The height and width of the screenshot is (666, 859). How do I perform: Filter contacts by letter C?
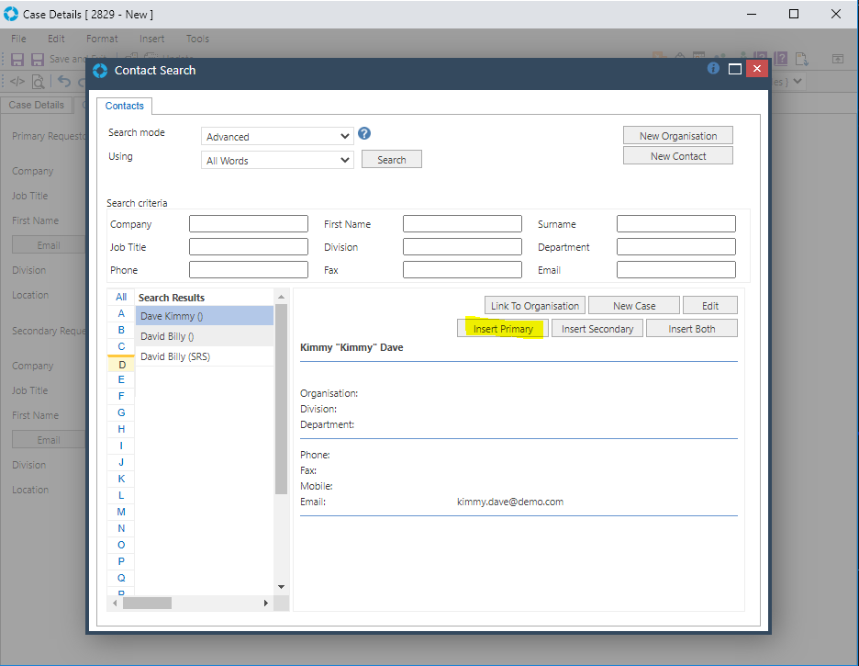point(121,346)
